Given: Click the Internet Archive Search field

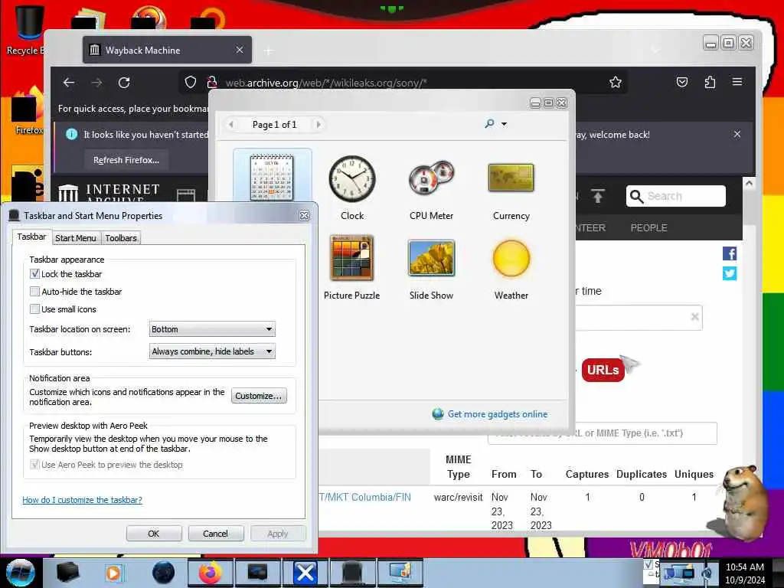Looking at the screenshot, I should (x=676, y=196).
